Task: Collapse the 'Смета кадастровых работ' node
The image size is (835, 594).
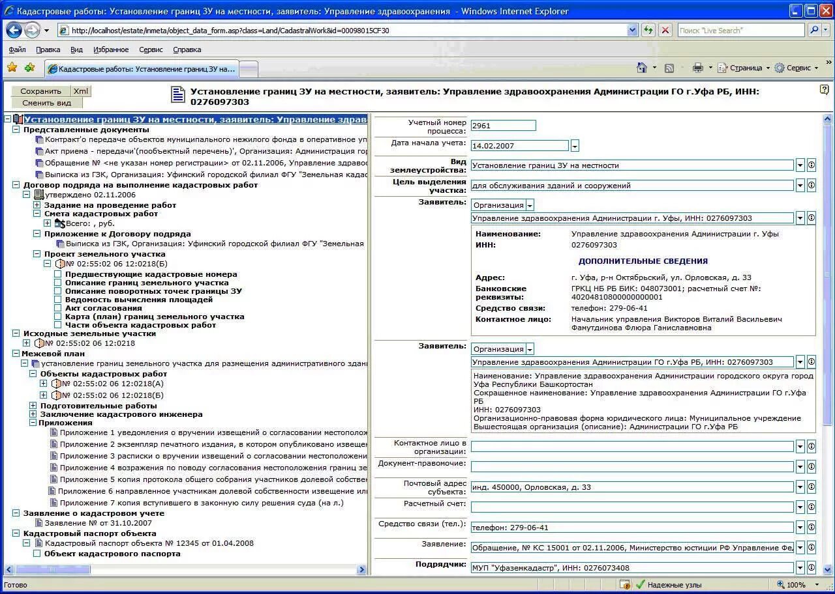Action: tap(37, 214)
